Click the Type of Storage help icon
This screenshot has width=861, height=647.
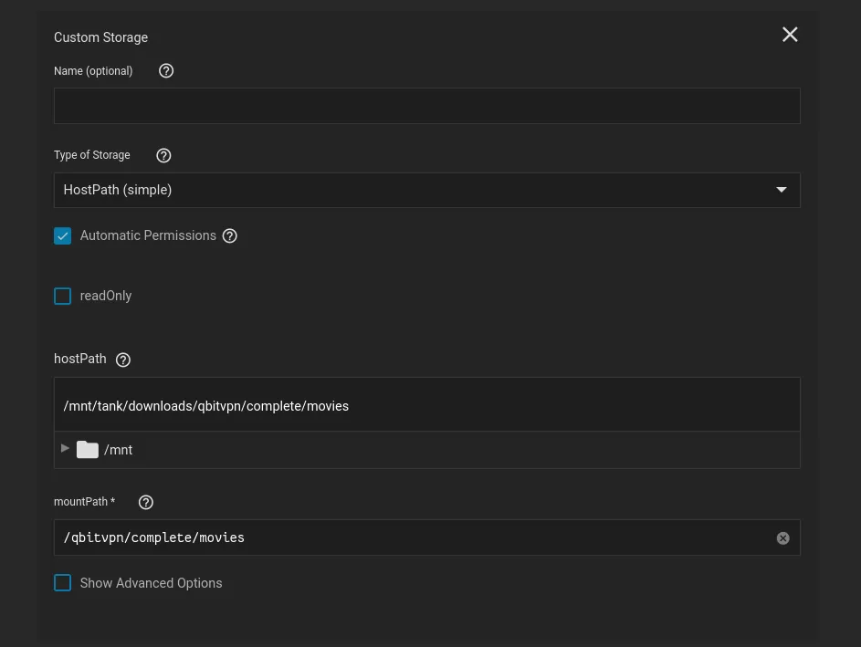pyautogui.click(x=163, y=155)
